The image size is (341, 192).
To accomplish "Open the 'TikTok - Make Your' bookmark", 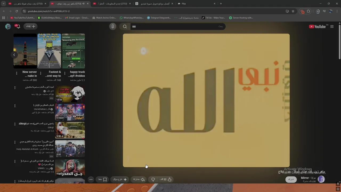I will click(214, 18).
